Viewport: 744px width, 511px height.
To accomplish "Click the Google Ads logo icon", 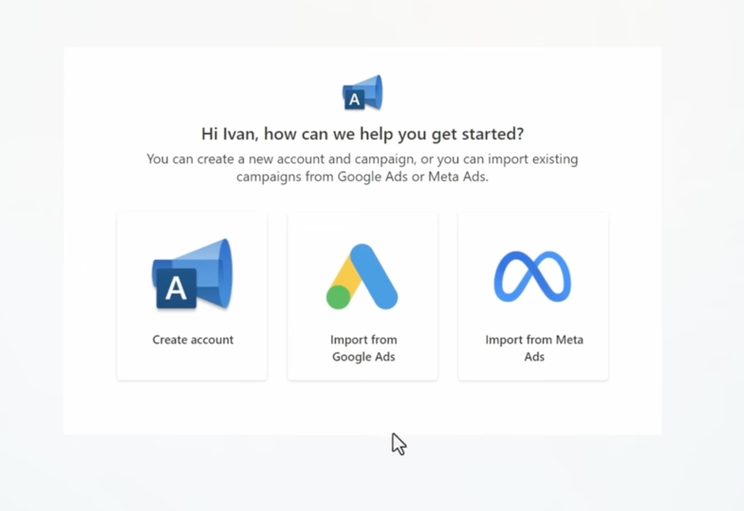I will pos(362,277).
